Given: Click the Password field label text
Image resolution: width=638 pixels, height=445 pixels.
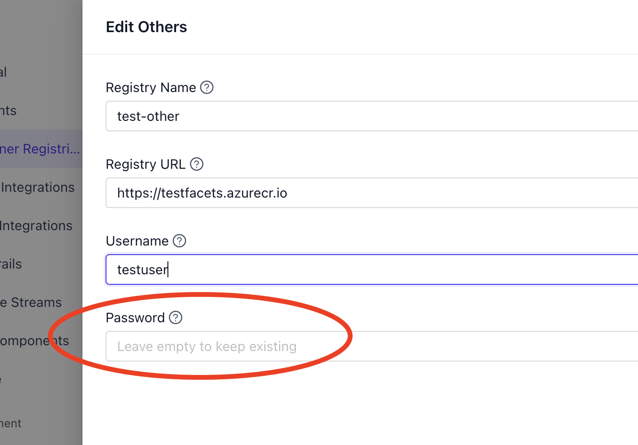Looking at the screenshot, I should pos(135,317).
